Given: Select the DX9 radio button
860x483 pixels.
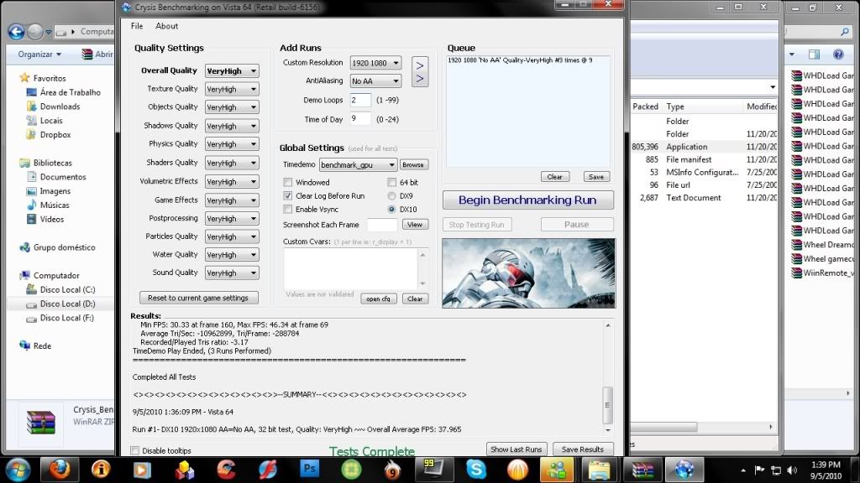Looking at the screenshot, I should click(391, 195).
